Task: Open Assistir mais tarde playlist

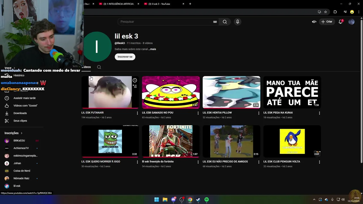Action: [25, 98]
